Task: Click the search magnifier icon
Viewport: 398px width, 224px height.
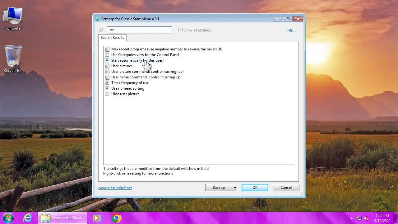Action: (101, 30)
